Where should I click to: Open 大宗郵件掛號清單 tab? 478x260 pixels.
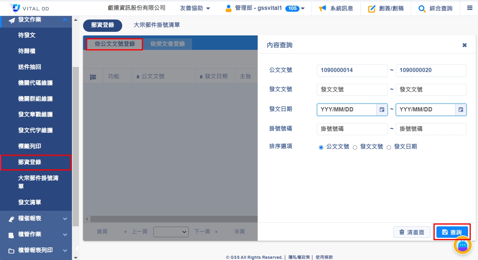coord(157,25)
